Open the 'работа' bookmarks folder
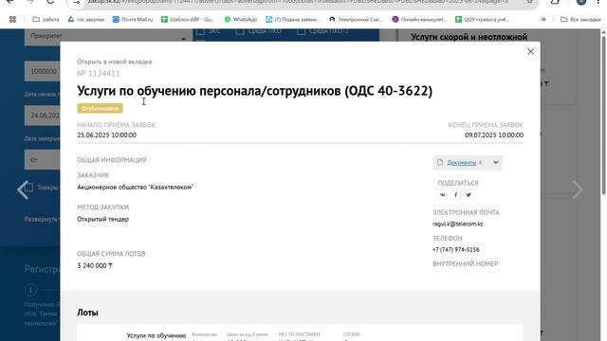 46,19
